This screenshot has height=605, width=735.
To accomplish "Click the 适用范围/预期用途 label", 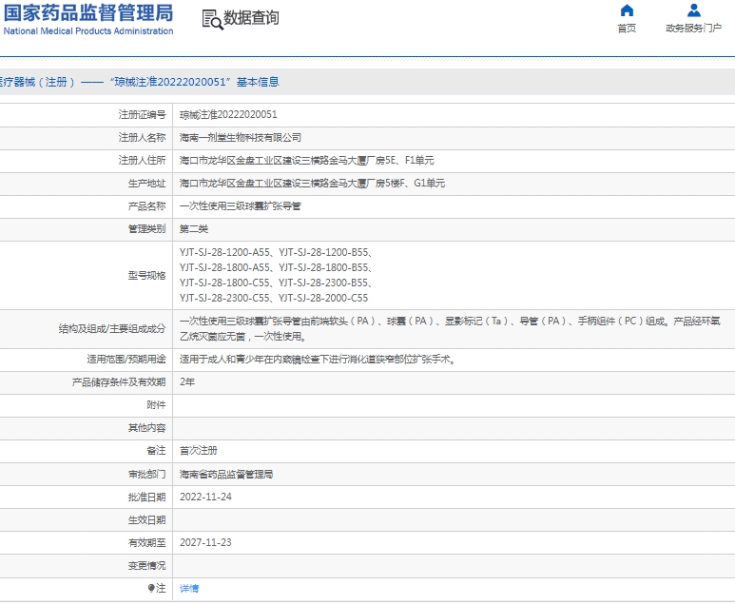I will [126, 360].
